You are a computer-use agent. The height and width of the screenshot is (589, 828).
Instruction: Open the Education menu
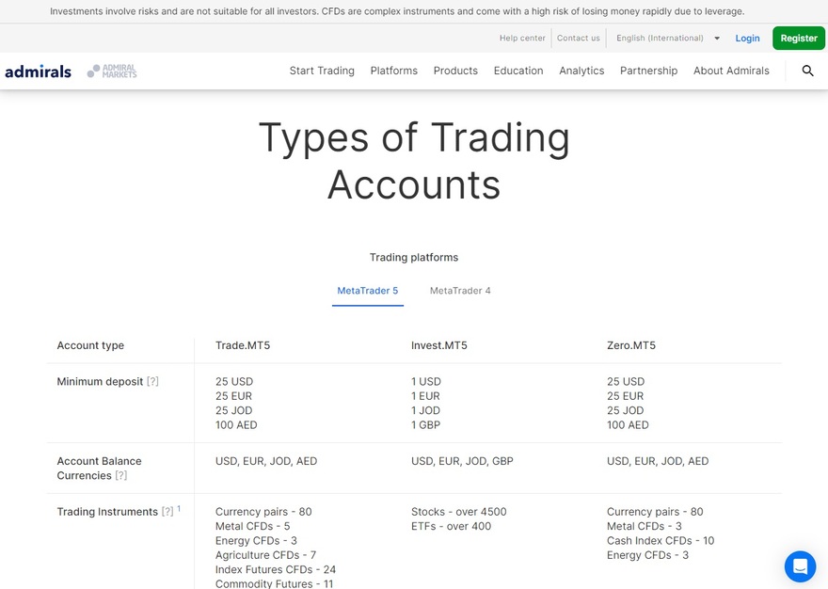point(518,71)
